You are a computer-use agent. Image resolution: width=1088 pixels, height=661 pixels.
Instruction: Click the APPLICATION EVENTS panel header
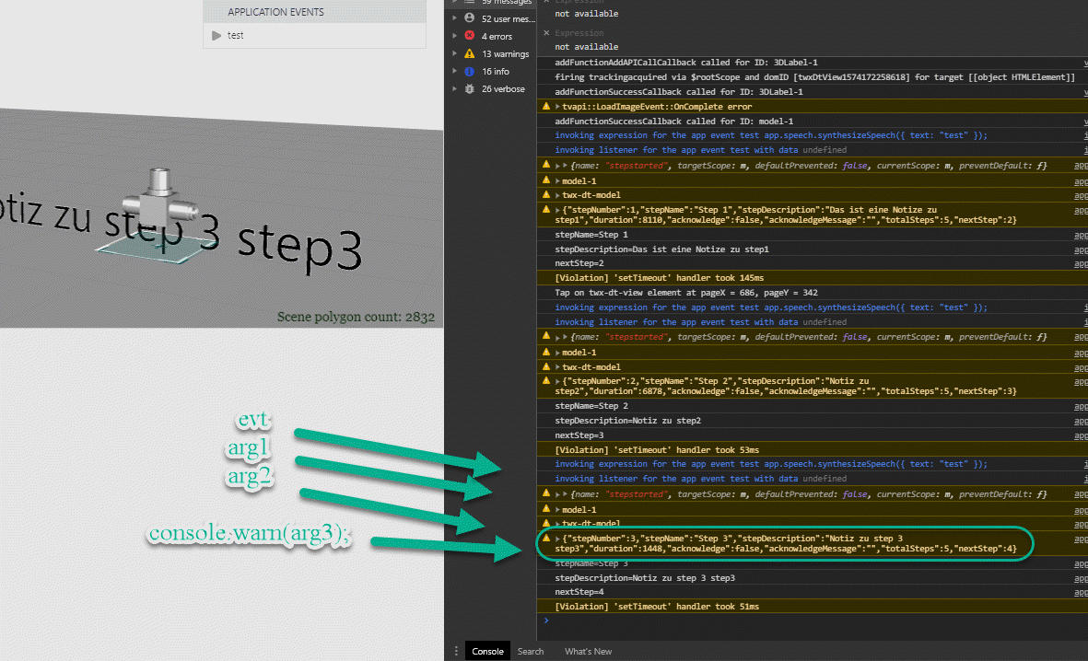[274, 11]
